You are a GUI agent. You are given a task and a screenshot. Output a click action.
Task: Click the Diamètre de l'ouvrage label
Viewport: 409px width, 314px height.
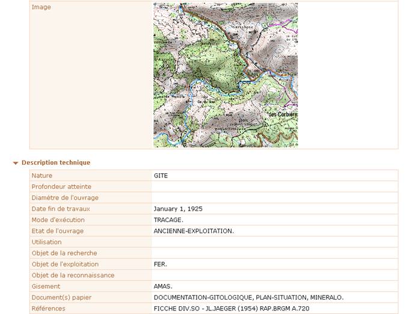pos(65,197)
